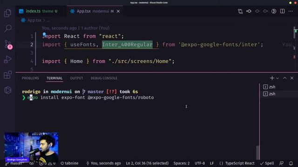Open the Explorer view in activity bar

pos(7,13)
